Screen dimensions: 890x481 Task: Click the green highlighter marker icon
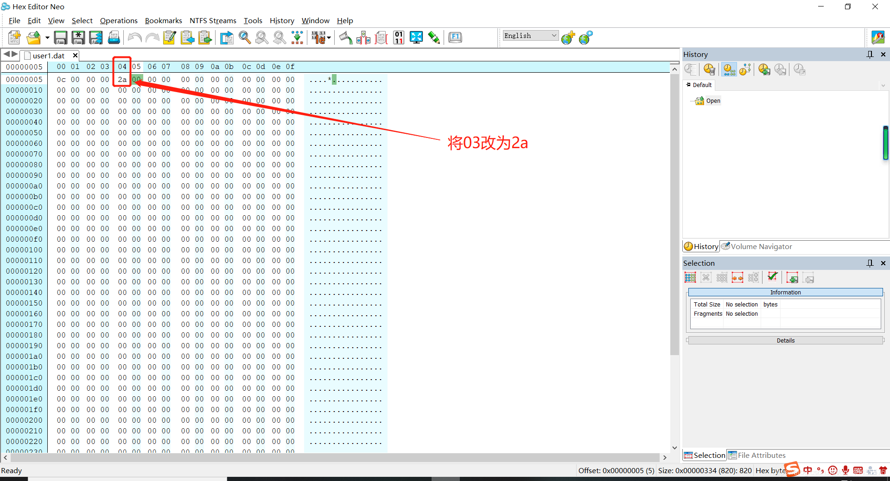tap(434, 37)
